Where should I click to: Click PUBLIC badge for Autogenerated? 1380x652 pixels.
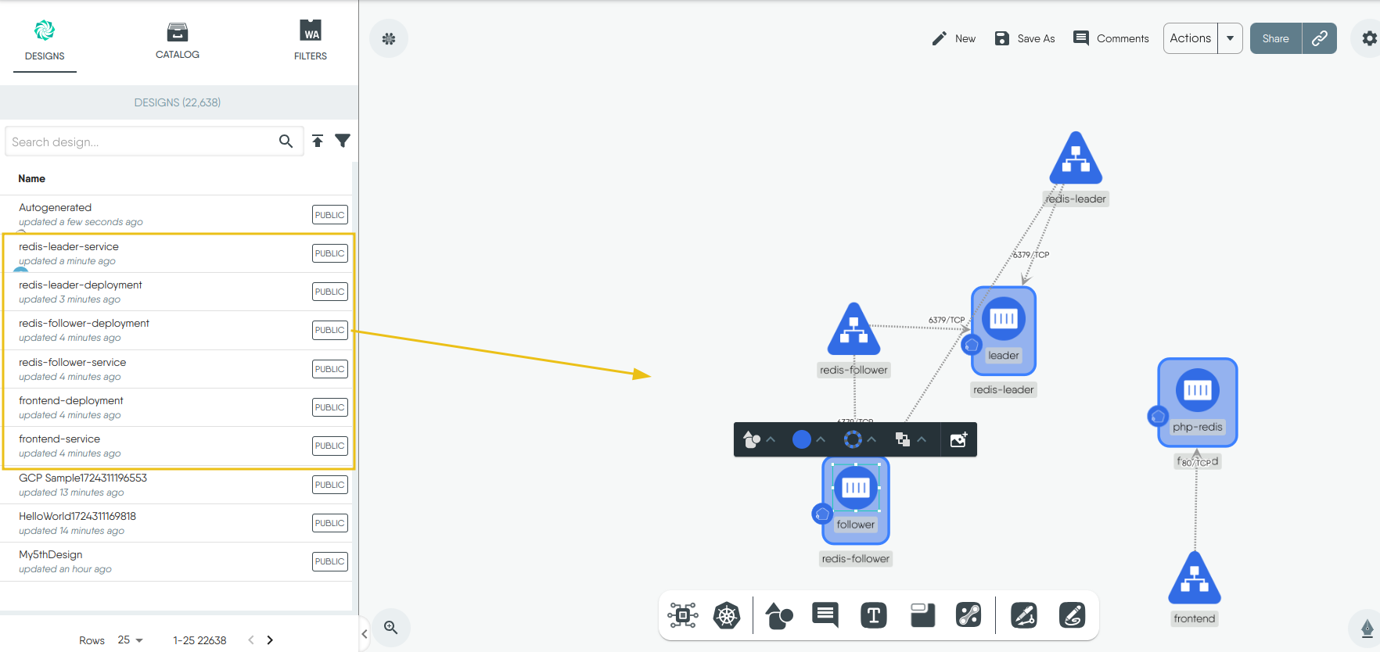click(330, 215)
